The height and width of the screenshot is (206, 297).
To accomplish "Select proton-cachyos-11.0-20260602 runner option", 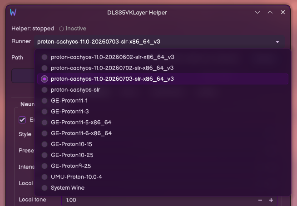I will (163, 57).
